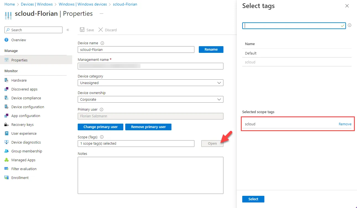Click the Enrollment icon
357x208 pixels.
pyautogui.click(x=7, y=178)
